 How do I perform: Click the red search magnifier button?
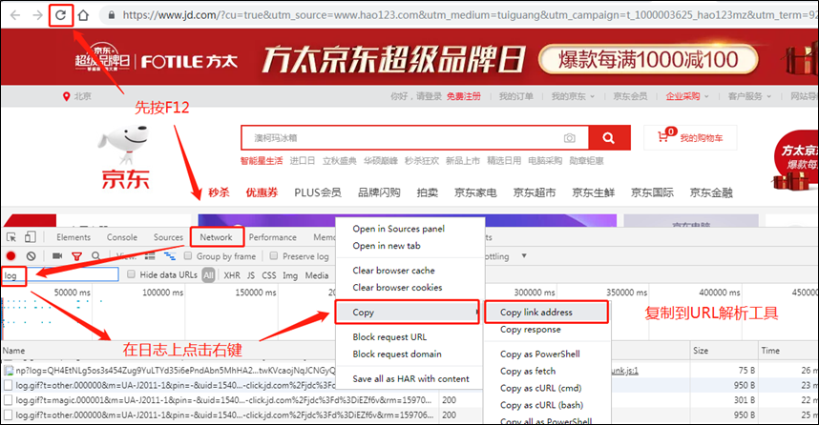click(609, 137)
